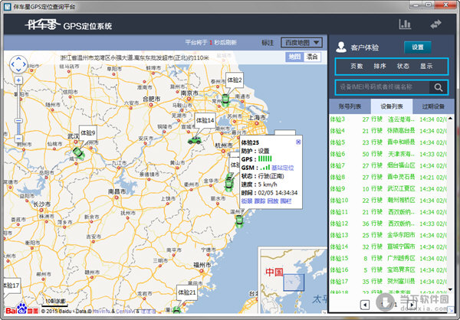
Task: Click 南昌市 city label on map
Action: (x=117, y=191)
